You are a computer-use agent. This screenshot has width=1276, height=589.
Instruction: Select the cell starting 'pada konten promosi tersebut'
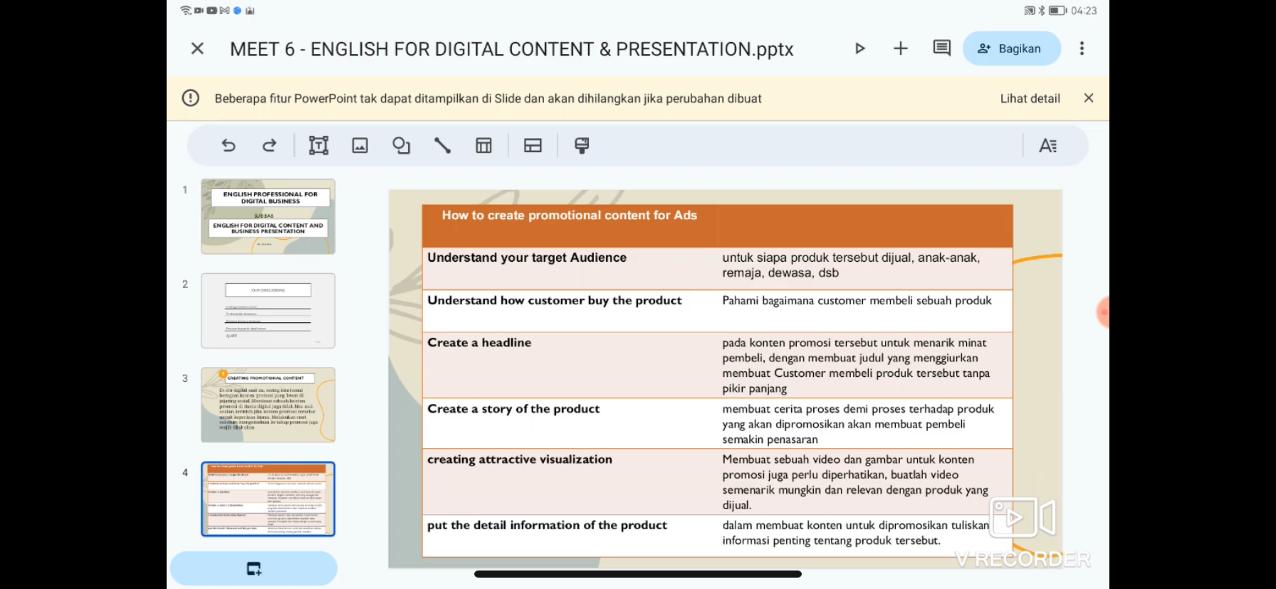click(x=865, y=365)
